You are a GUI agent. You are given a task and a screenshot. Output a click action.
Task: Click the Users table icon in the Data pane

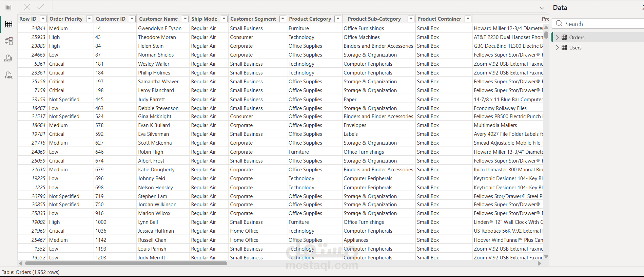pos(564,47)
